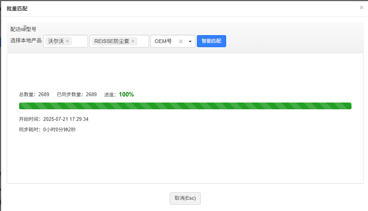Close the 批量匹配 dialog with the top-right x
368x211 pixels.
361,7
